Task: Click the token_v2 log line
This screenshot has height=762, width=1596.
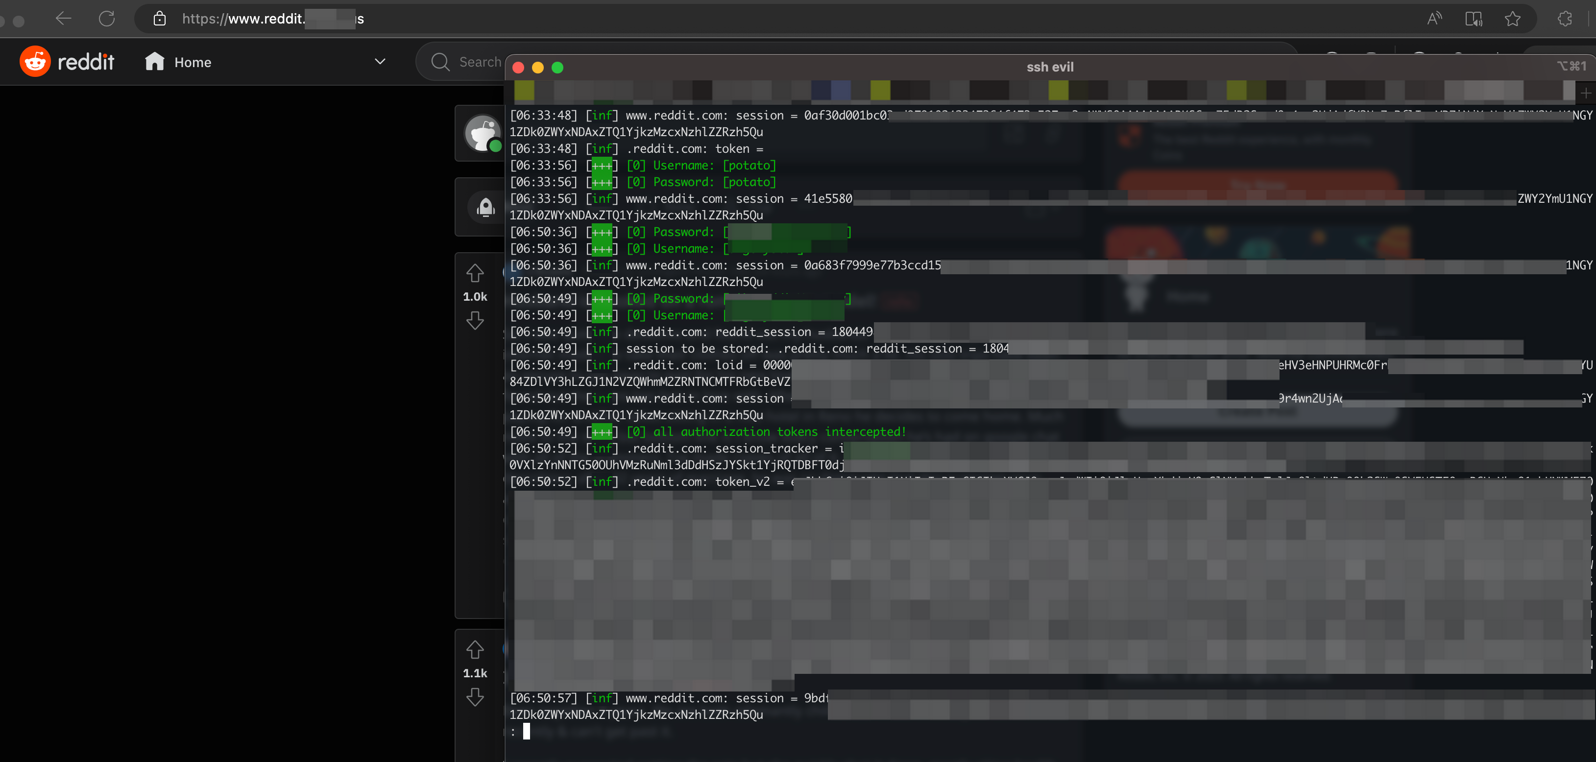Action: [1051, 481]
